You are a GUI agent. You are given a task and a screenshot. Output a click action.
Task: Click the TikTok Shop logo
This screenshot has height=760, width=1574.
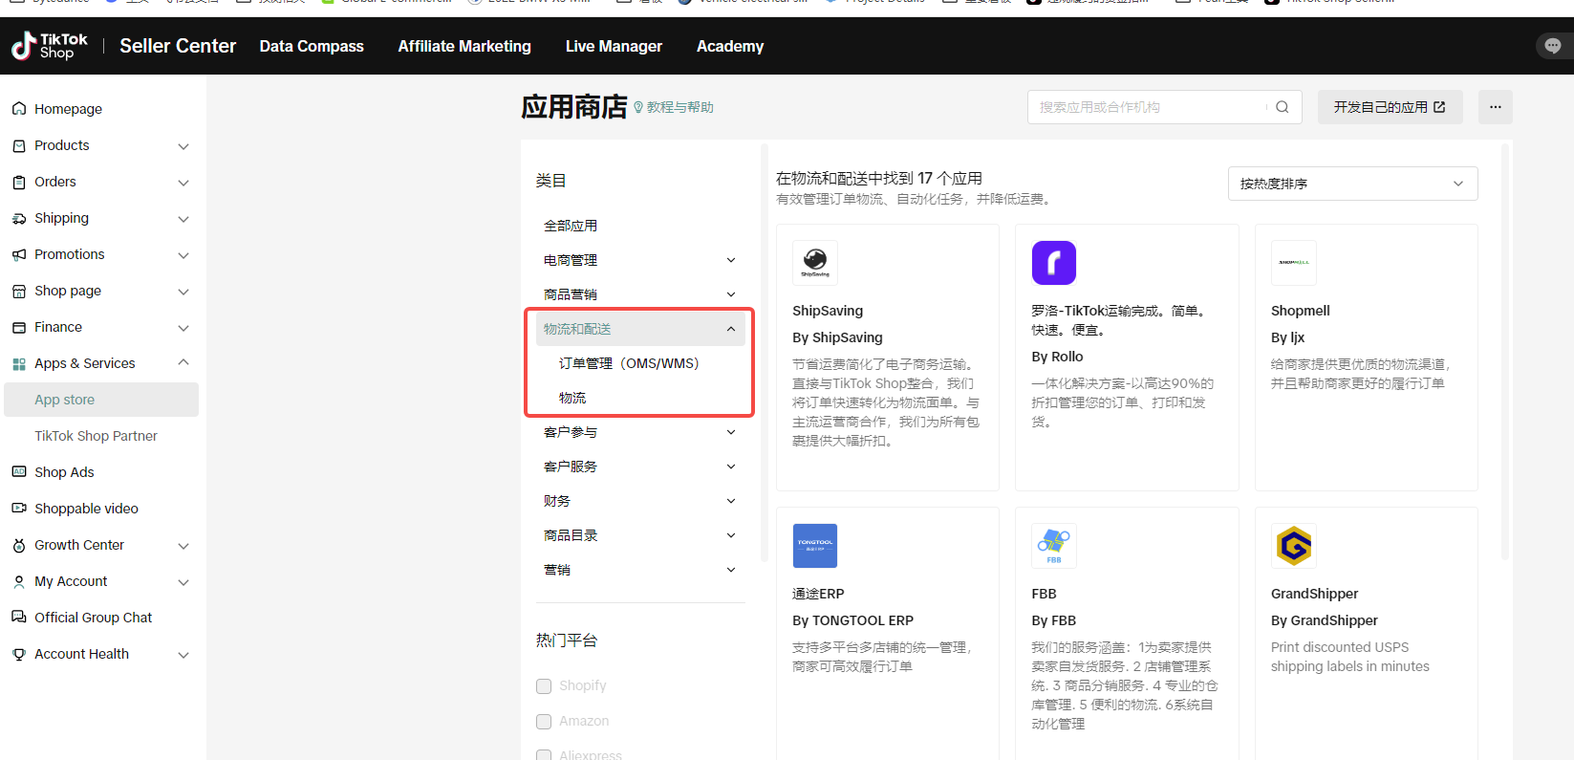[50, 46]
